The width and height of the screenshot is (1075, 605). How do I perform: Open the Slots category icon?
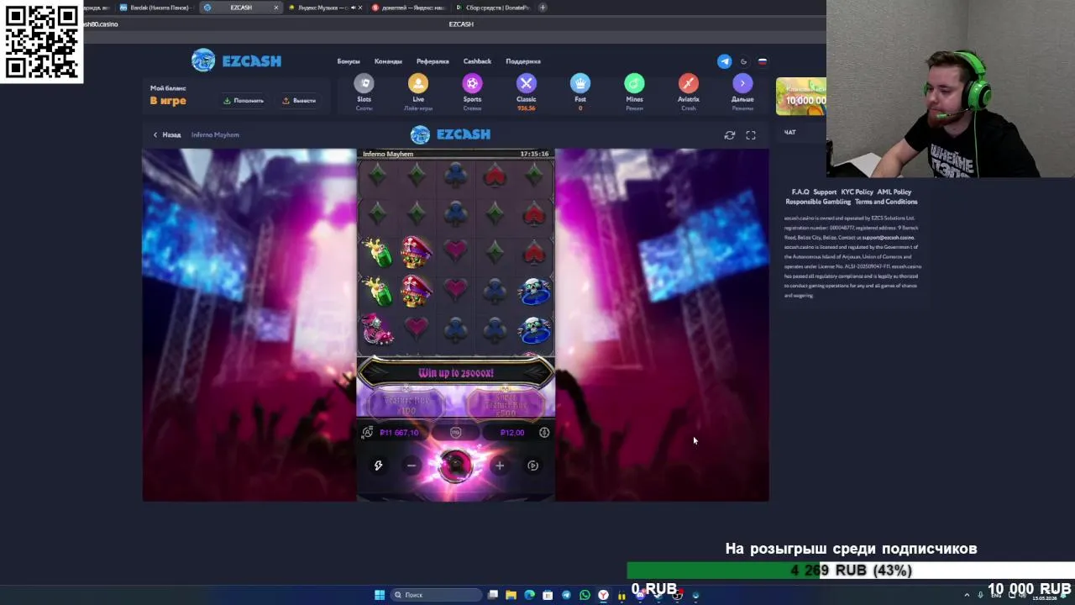tap(364, 83)
